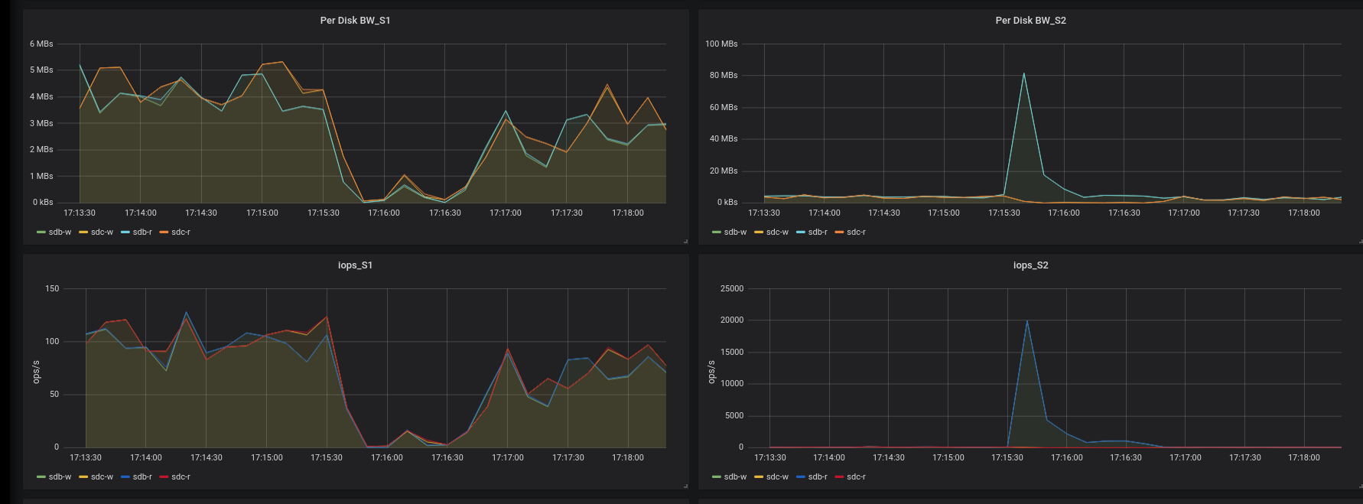Click red sdc-r color line in iops_S1 legend
Image resolution: width=1363 pixels, height=504 pixels.
164,477
